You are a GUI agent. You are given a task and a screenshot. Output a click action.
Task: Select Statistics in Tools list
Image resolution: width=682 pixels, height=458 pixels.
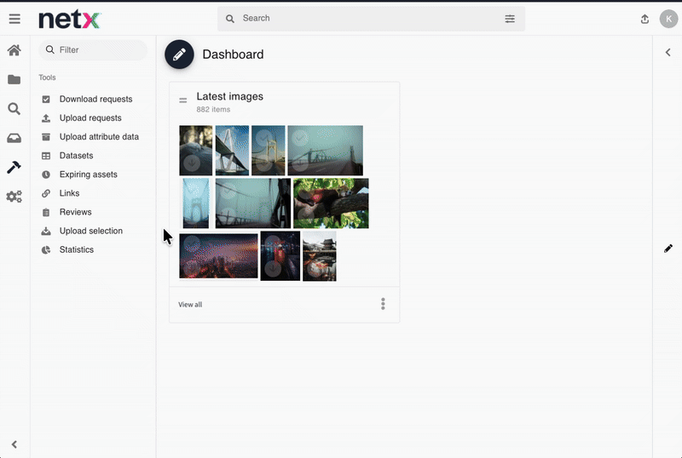[x=76, y=250]
